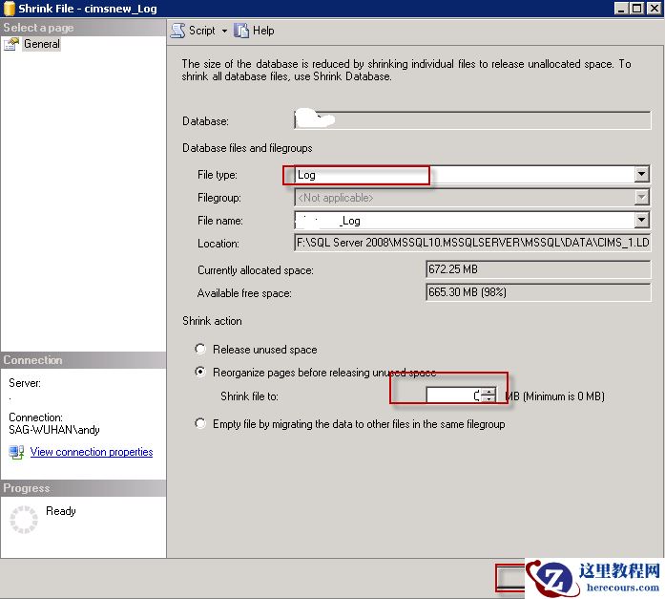The width and height of the screenshot is (665, 599).
Task: Increase the Shrink file to value
Action: [489, 392]
